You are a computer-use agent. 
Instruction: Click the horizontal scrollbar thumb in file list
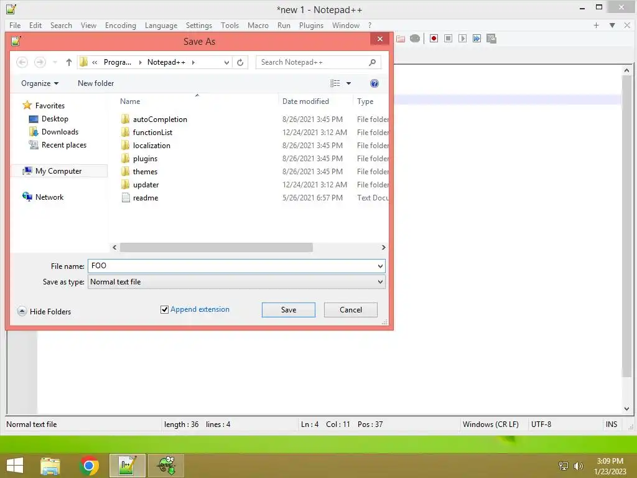[x=216, y=248]
